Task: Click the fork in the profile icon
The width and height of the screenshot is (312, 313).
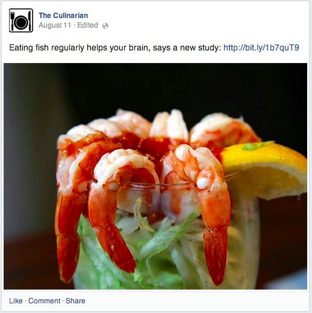Action: [x=13, y=20]
